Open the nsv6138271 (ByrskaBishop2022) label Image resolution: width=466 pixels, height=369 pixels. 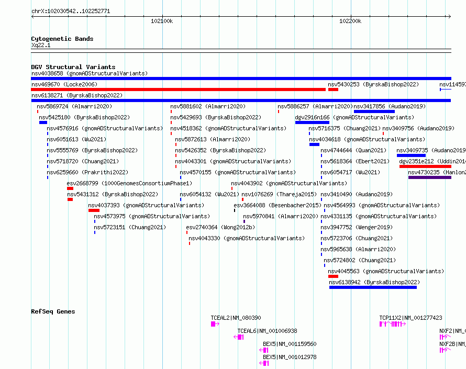click(77, 95)
